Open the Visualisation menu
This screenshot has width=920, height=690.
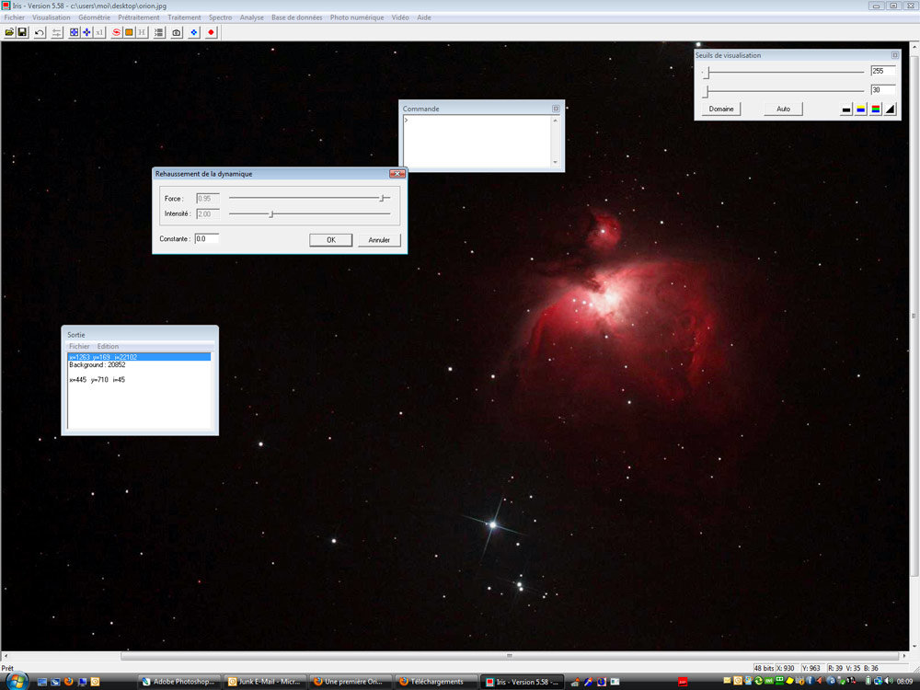click(51, 17)
